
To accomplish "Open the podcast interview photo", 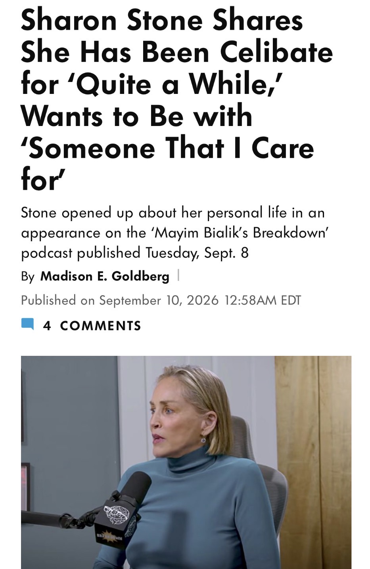I will pyautogui.click(x=186, y=462).
